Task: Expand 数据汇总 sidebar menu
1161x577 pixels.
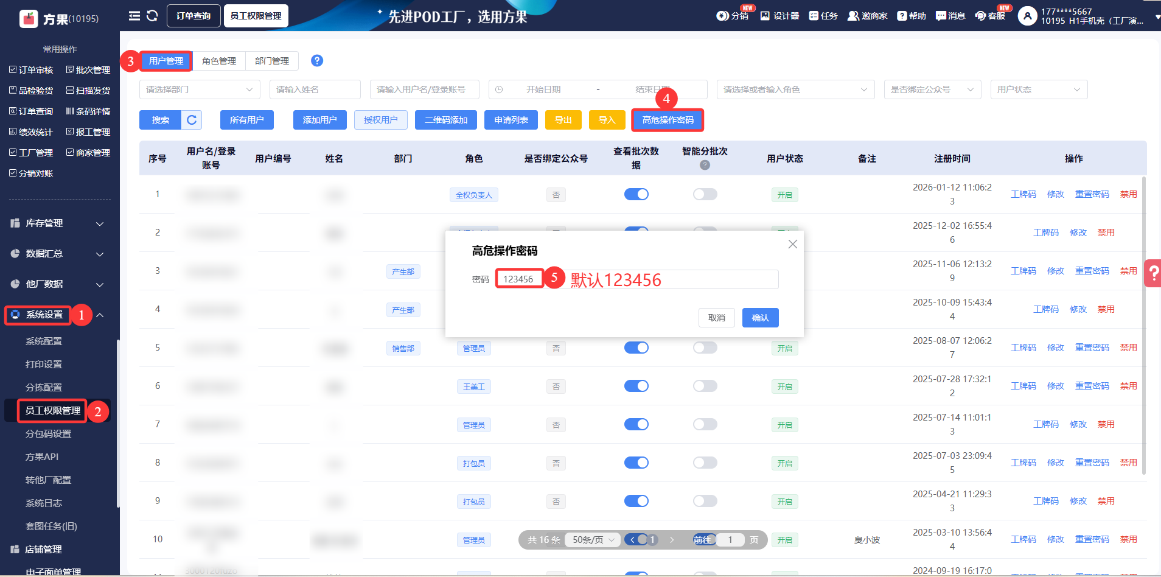Action: coord(57,254)
